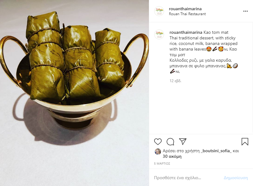Open liker's small profile picture
253x186 pixels.
tap(158, 152)
